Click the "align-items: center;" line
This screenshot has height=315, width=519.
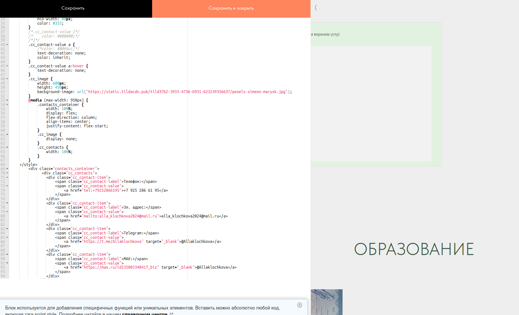click(68, 122)
